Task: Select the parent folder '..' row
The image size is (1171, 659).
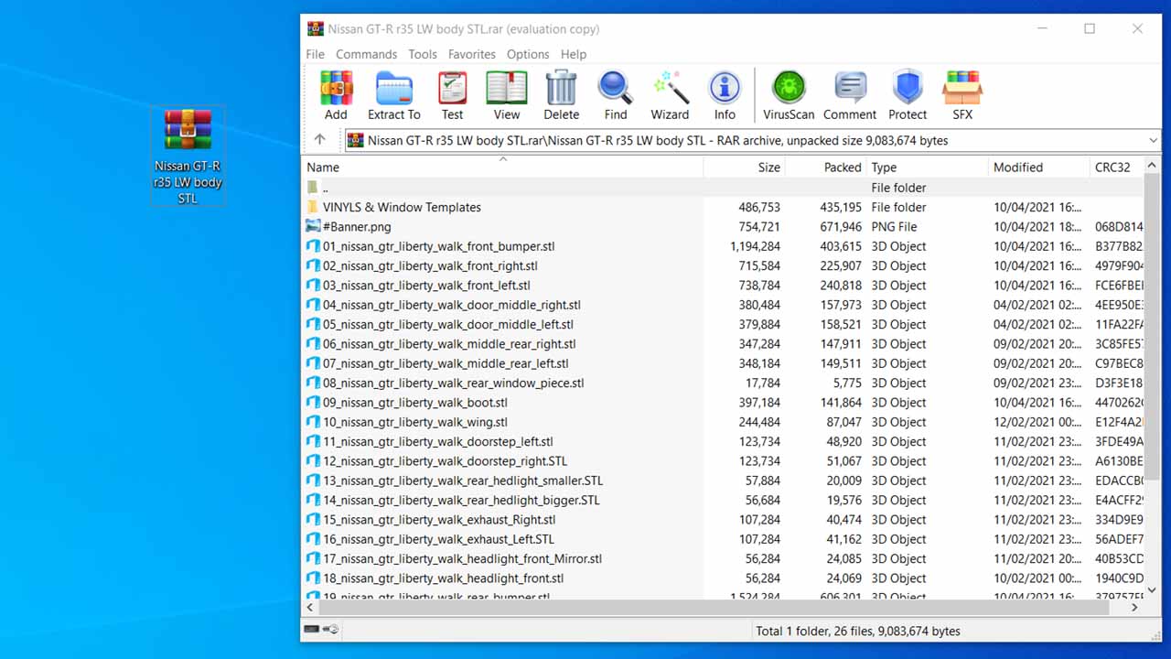Action: point(723,188)
